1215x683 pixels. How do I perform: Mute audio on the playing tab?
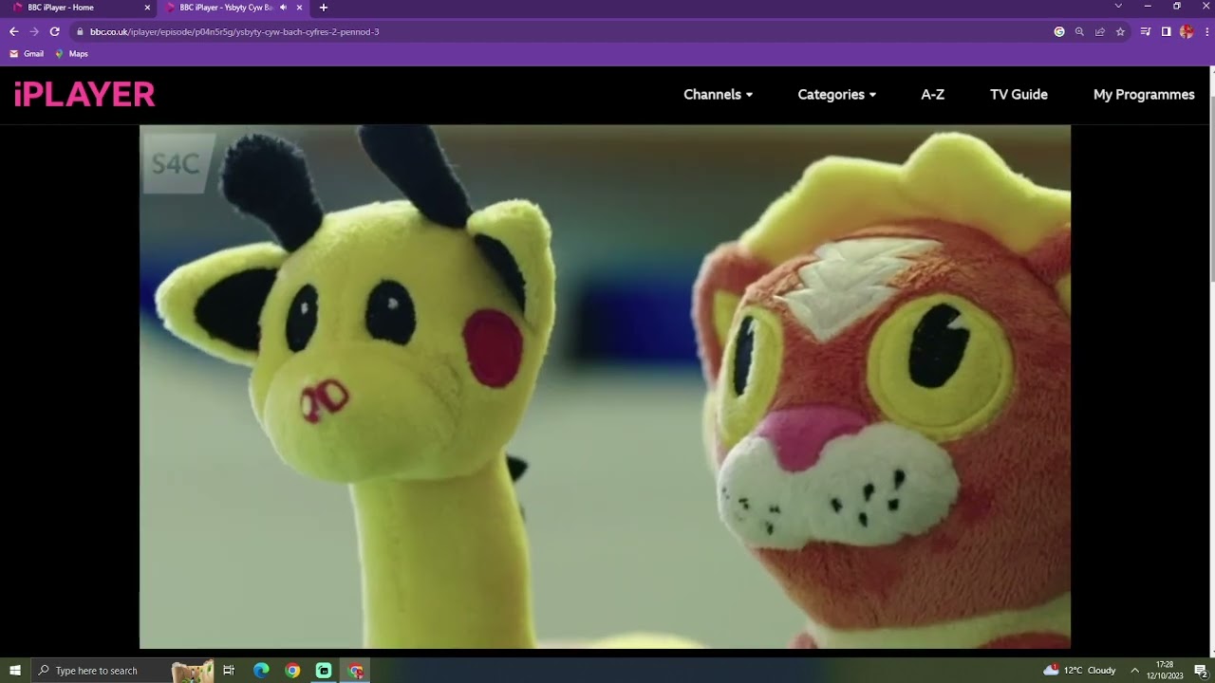coord(284,8)
